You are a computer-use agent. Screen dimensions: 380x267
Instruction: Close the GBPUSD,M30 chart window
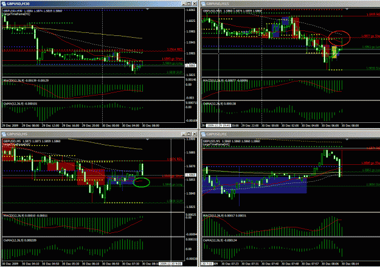pos(195,4)
